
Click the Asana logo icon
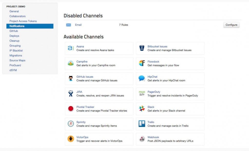click(x=71, y=48)
